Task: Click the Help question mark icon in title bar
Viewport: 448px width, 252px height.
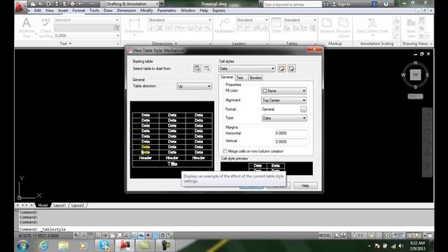Action: pyautogui.click(x=386, y=3)
